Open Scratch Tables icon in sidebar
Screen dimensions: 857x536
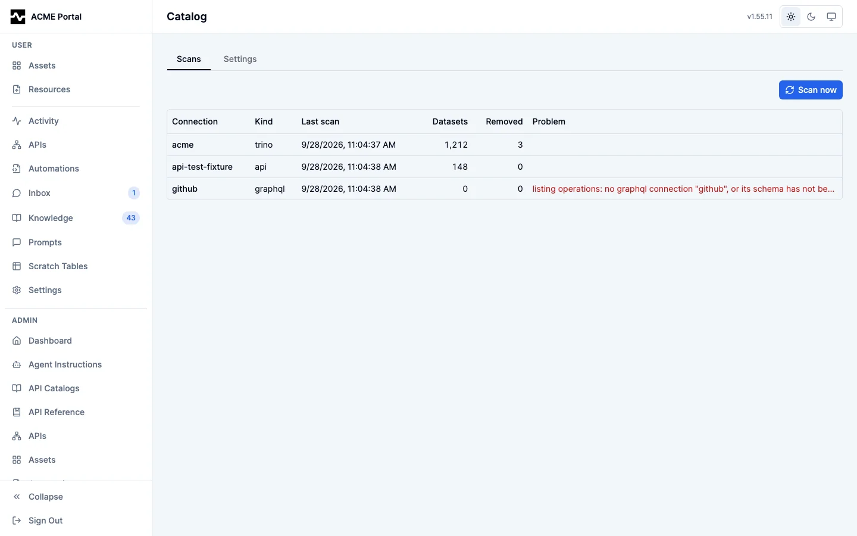(x=17, y=266)
